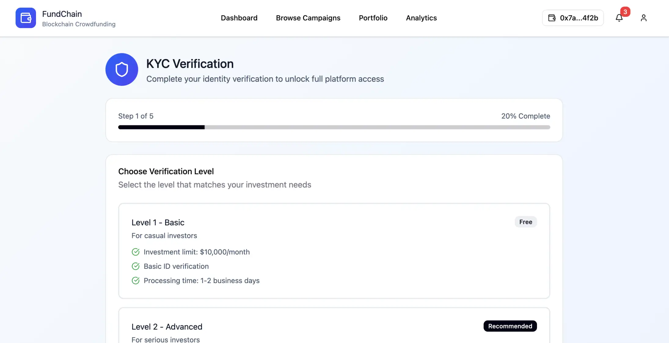The width and height of the screenshot is (669, 343).
Task: Go to the Analytics section
Action: [x=421, y=18]
